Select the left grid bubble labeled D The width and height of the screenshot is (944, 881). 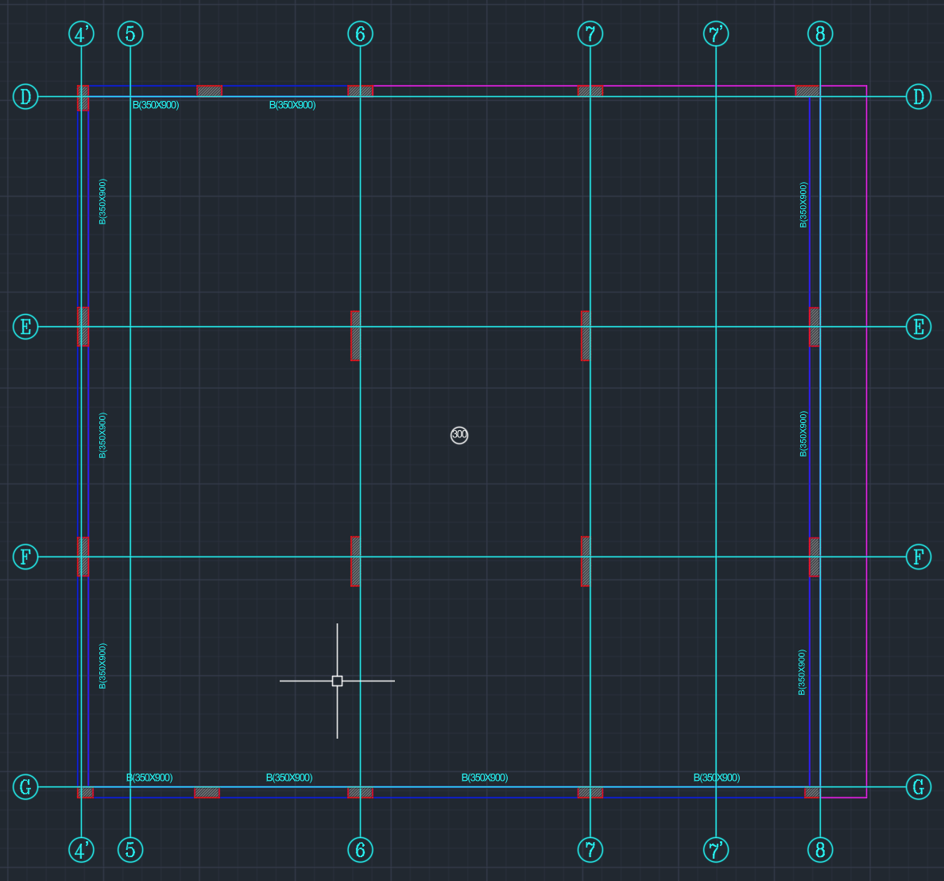25,97
